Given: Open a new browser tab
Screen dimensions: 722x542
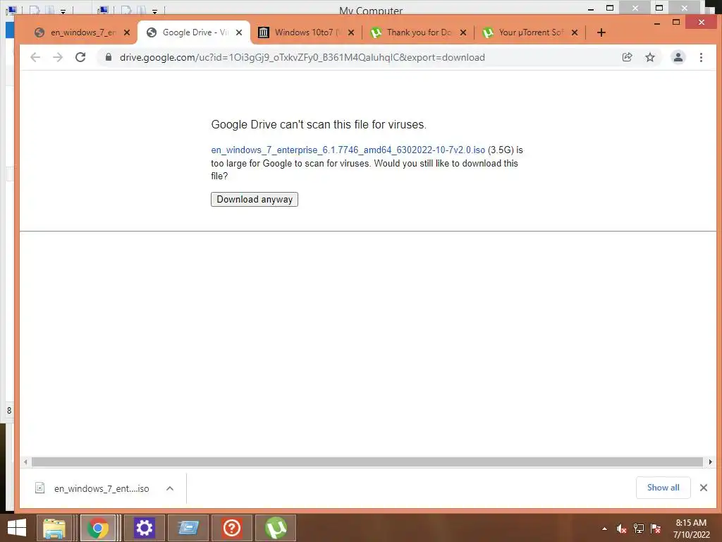Looking at the screenshot, I should click(601, 32).
